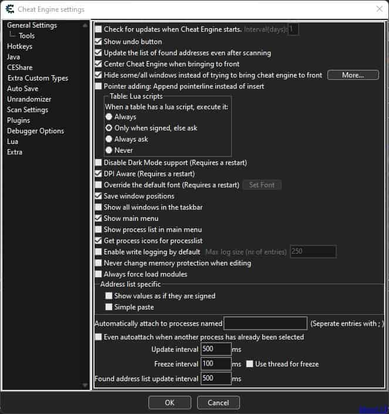Click the Max log size entries field
The image size is (389, 414).
pos(313,251)
